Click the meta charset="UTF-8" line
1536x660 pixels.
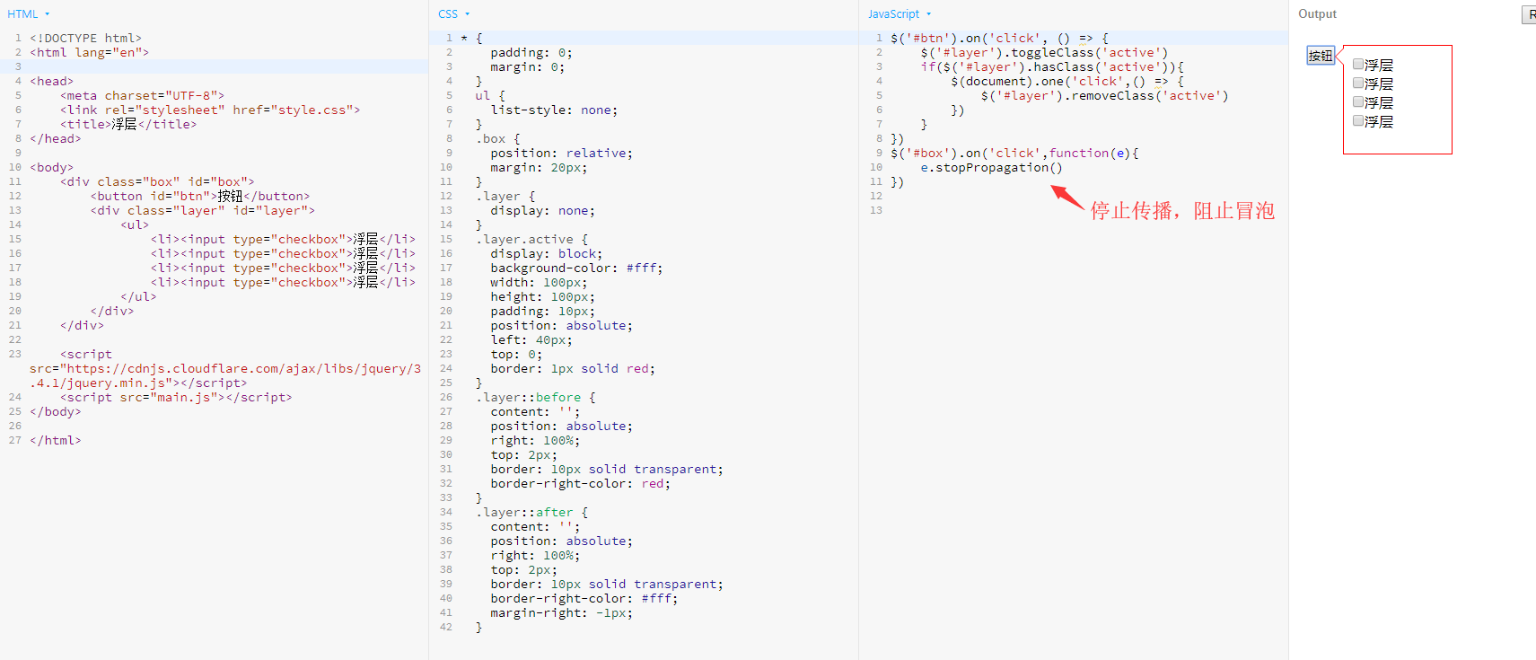pyautogui.click(x=142, y=95)
